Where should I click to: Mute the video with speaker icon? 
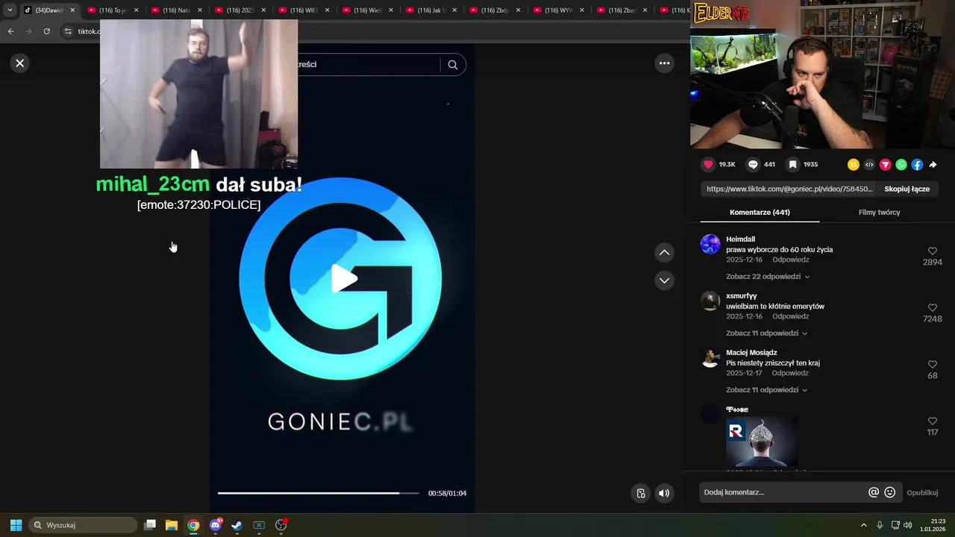pyautogui.click(x=664, y=493)
